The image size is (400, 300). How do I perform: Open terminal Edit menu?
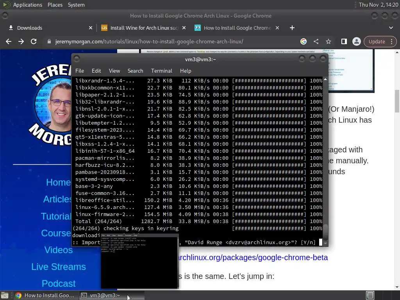pos(96,71)
